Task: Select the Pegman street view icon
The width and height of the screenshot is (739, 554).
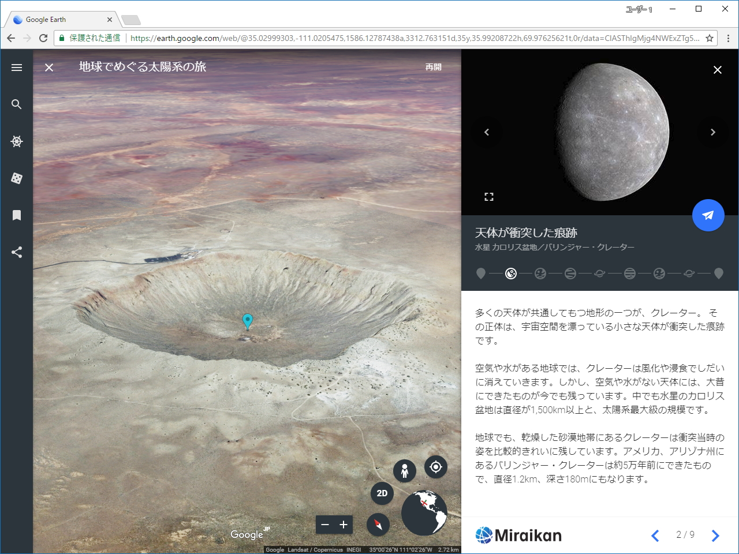Action: 405,471
